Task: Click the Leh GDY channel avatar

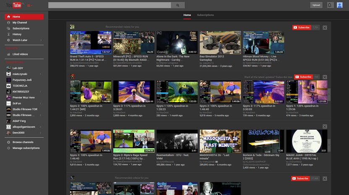Action: tap(8, 68)
